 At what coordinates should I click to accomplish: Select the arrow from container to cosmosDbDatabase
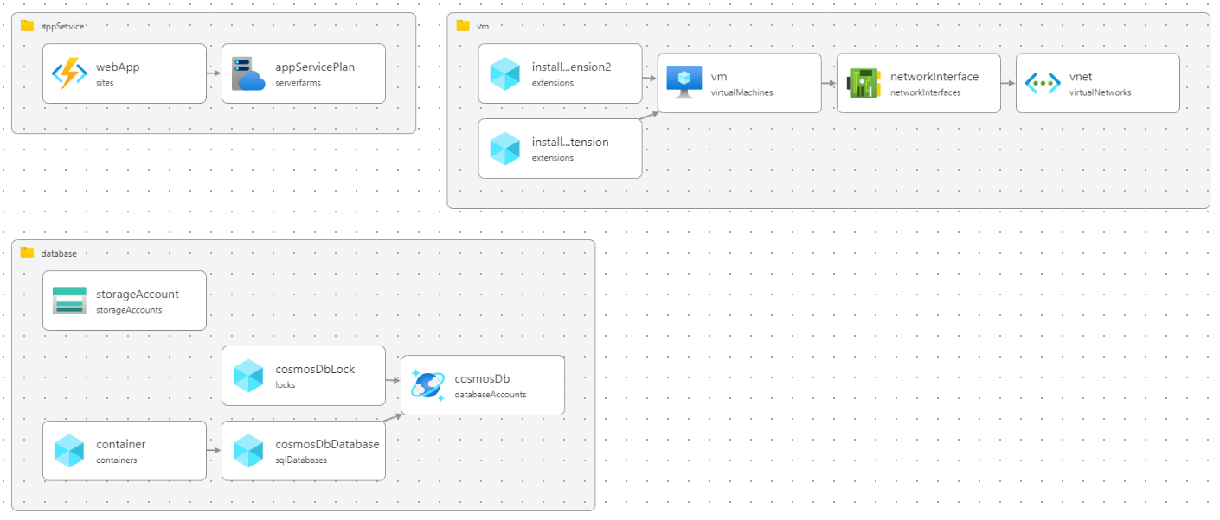214,451
